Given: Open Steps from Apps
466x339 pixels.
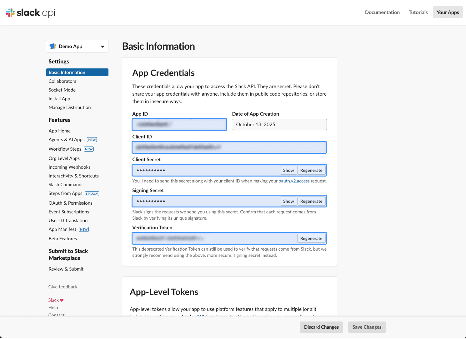Looking at the screenshot, I should pos(65,193).
